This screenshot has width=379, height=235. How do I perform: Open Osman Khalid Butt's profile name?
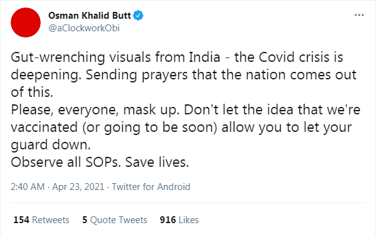(90, 16)
